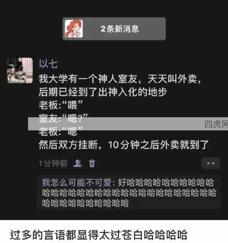Tap the line 老板:"喂"

click(x=61, y=105)
